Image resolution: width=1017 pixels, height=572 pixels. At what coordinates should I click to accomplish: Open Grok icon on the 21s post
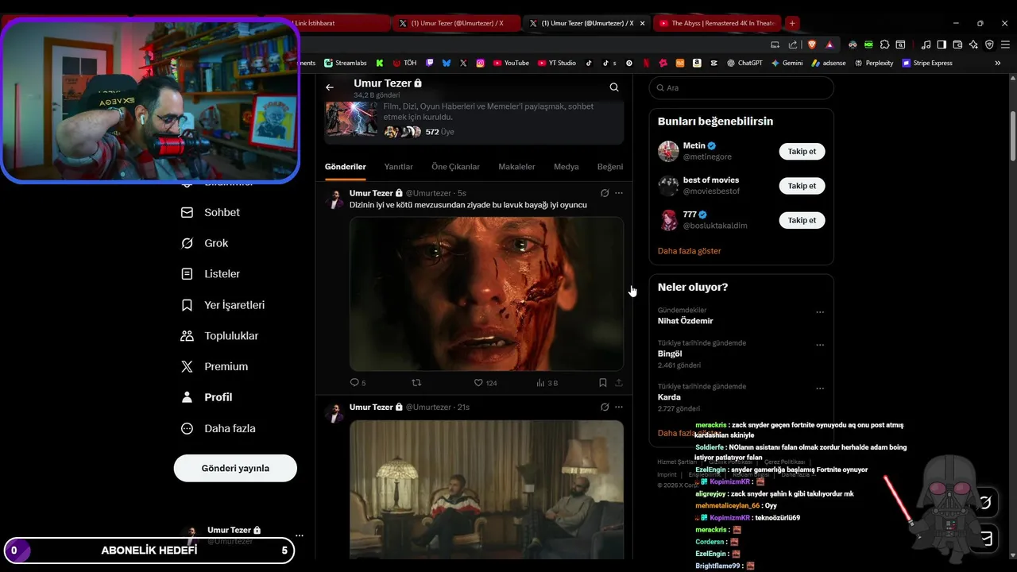tap(605, 407)
